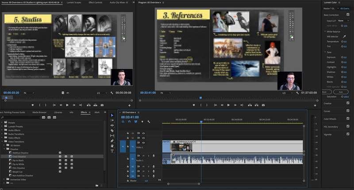Toggle Linked Selection in the timeline

click(136, 122)
